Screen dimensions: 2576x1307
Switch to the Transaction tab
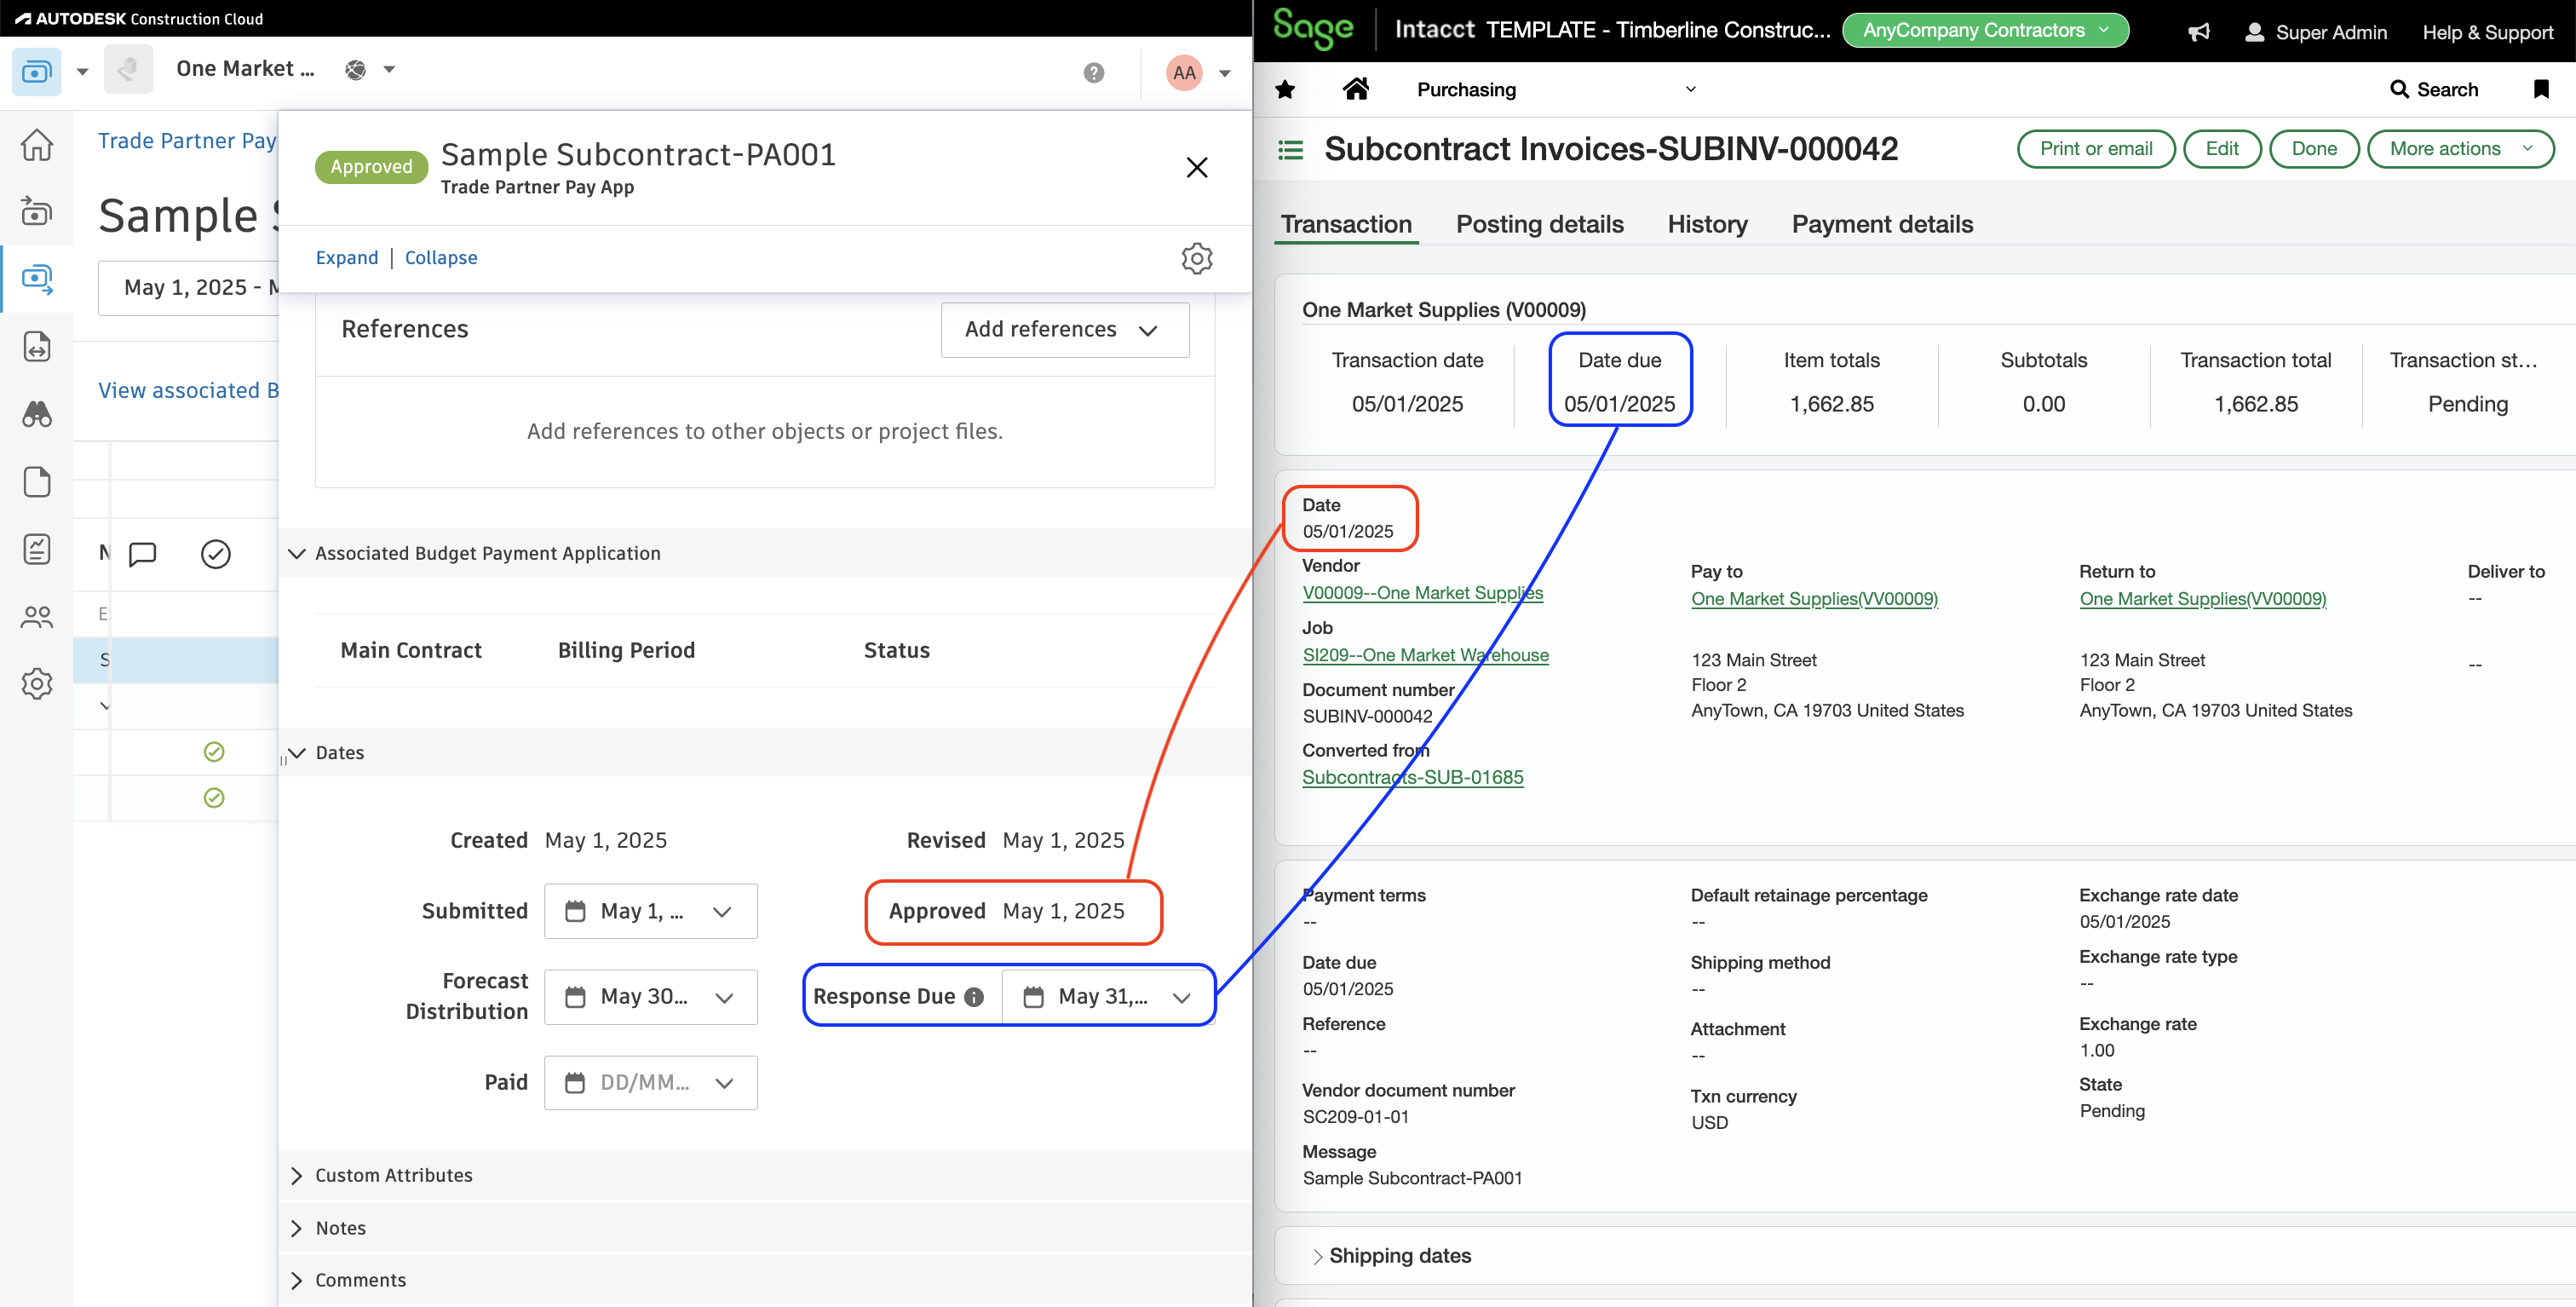[x=1346, y=225]
